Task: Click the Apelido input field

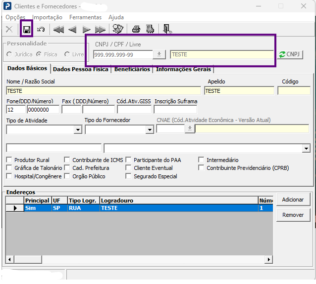Action: pyautogui.click(x=239, y=91)
